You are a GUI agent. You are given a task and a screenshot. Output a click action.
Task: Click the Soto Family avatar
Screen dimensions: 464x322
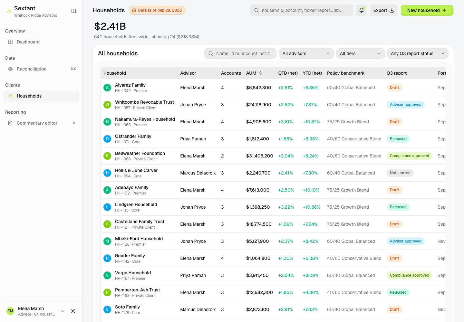point(107,309)
